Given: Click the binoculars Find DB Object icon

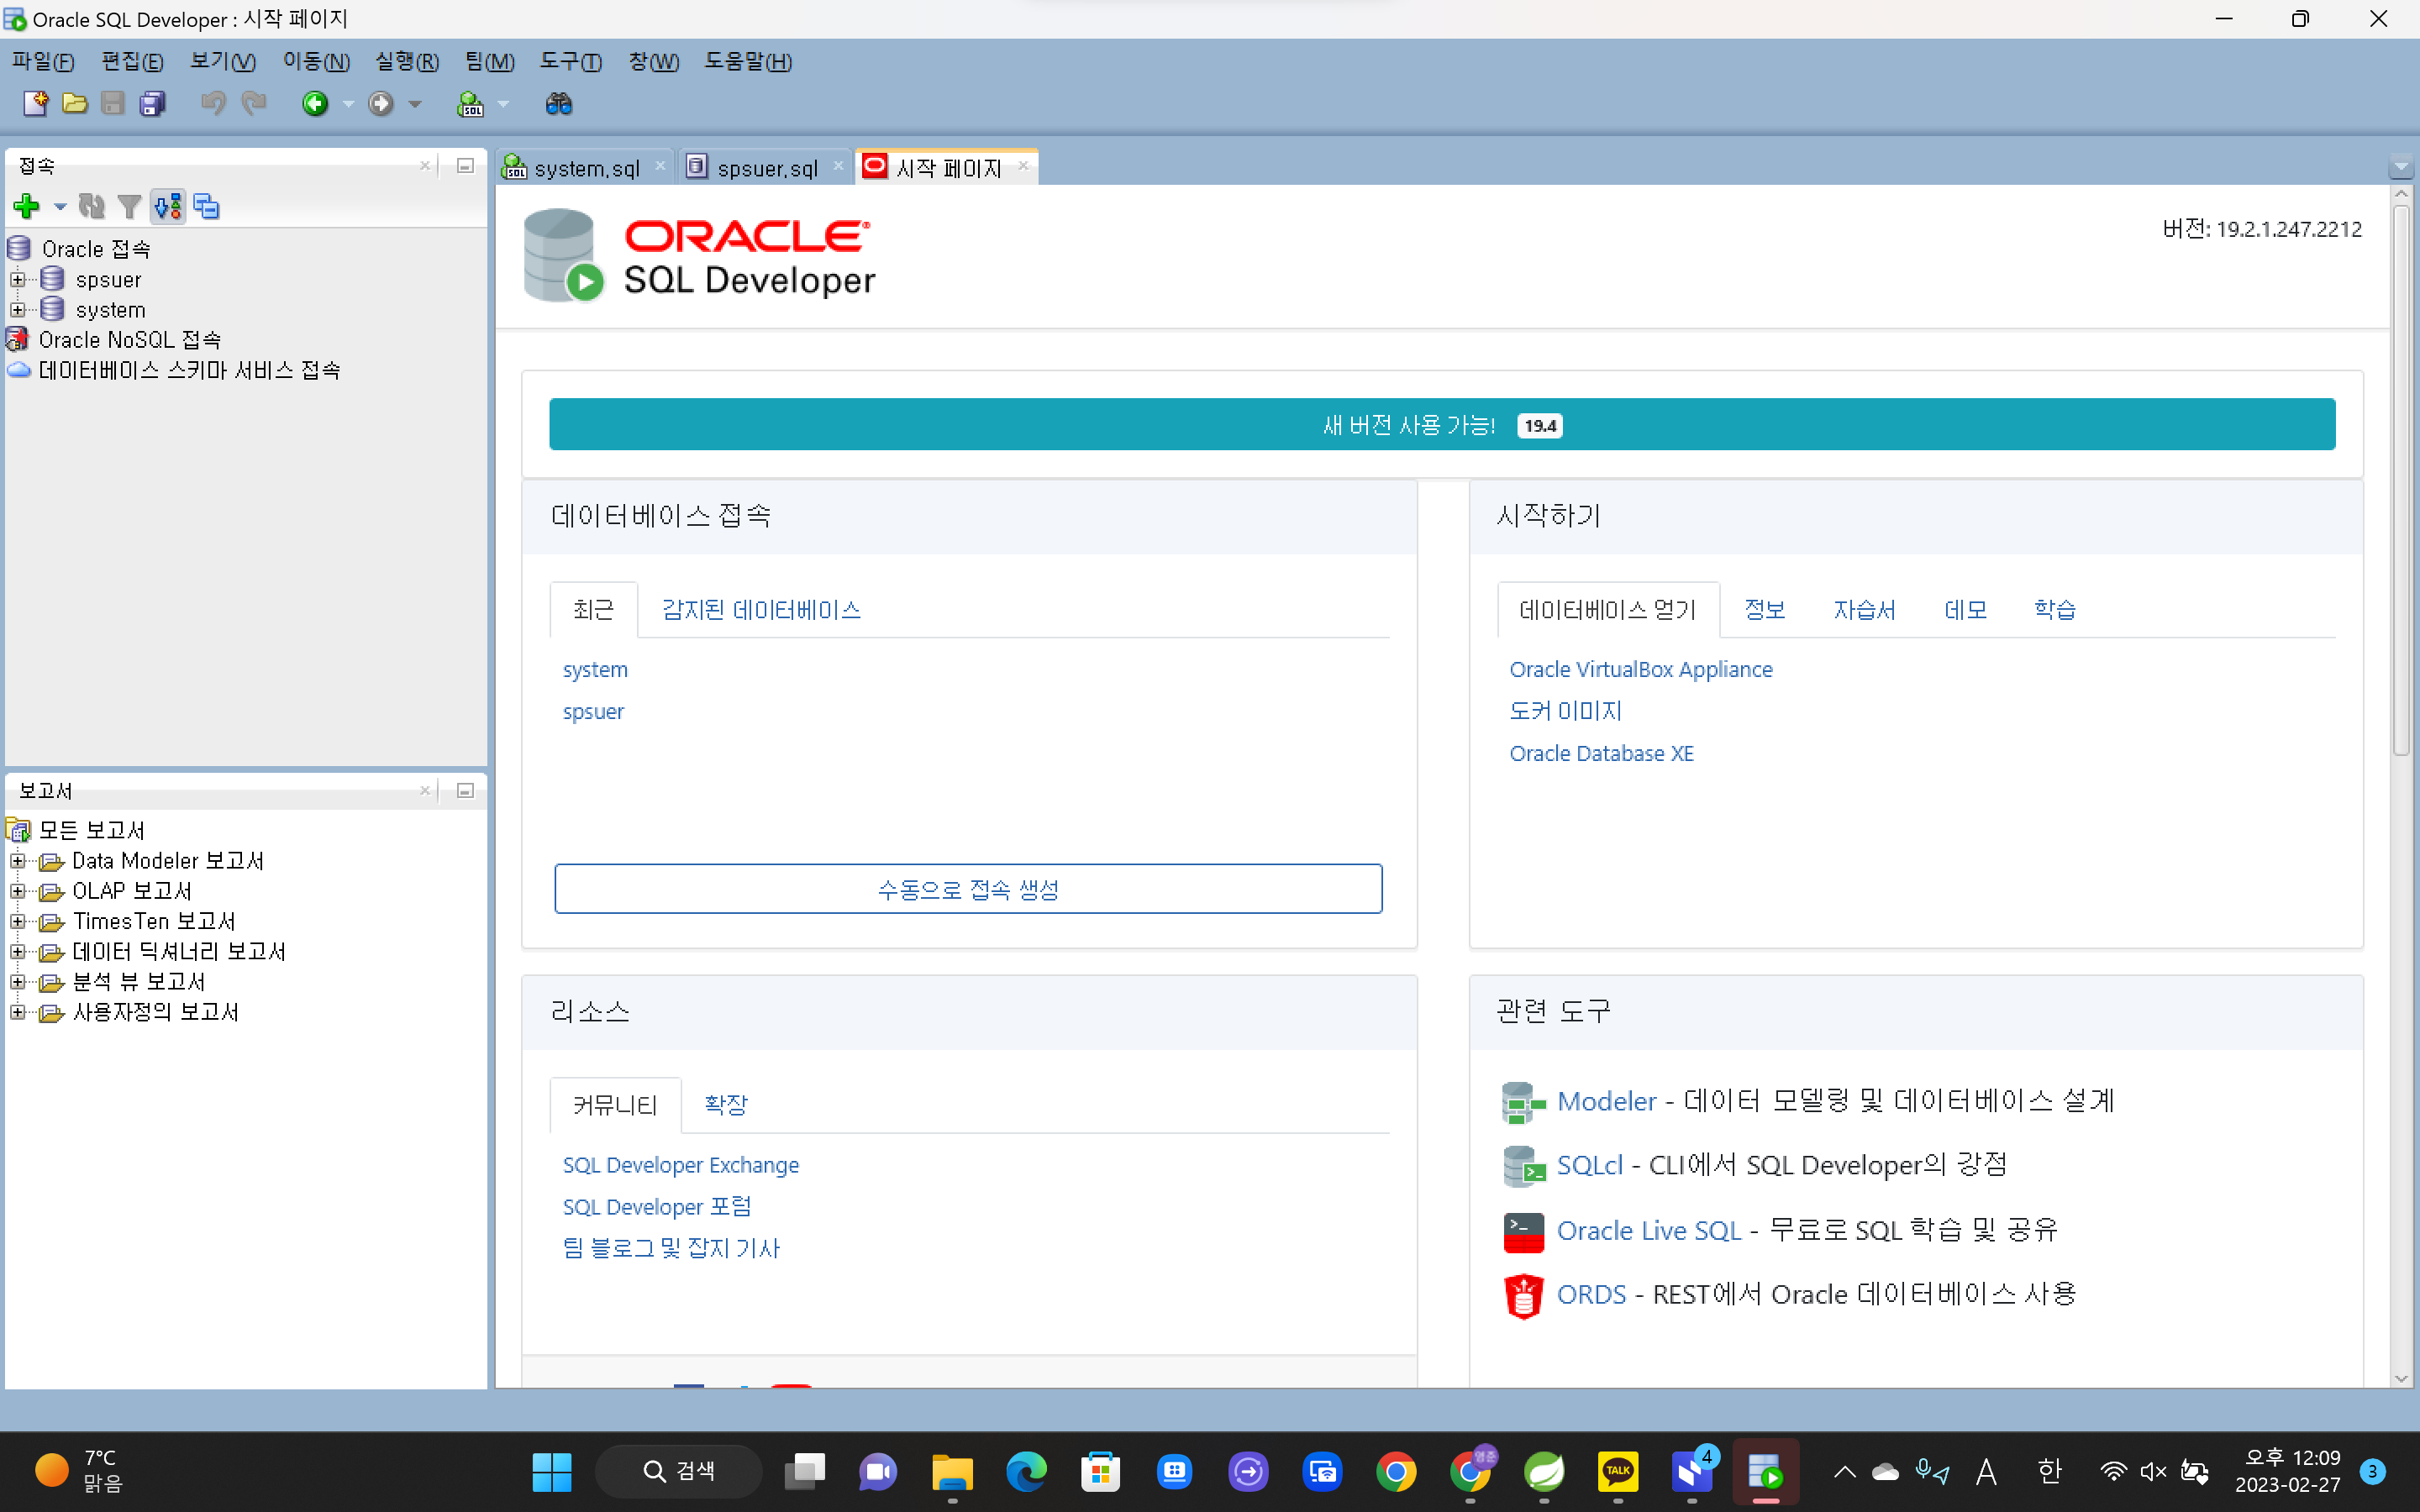Looking at the screenshot, I should (x=558, y=103).
